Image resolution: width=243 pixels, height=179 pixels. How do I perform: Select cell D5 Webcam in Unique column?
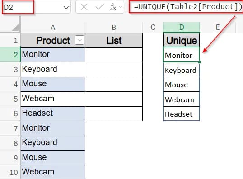coord(181,99)
